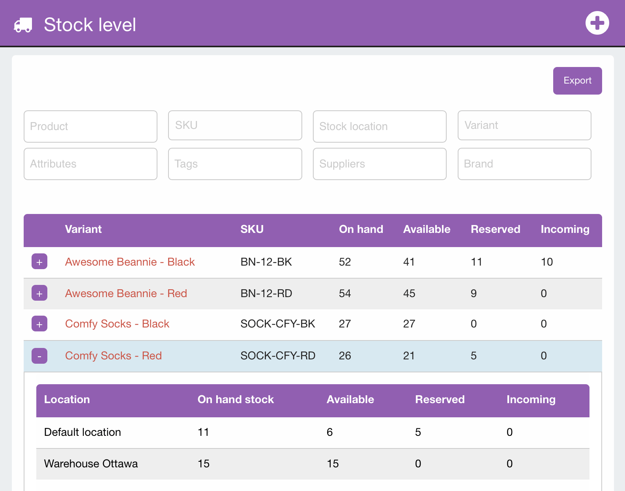The image size is (625, 491).
Task: Export the stock level list
Action: pos(577,81)
